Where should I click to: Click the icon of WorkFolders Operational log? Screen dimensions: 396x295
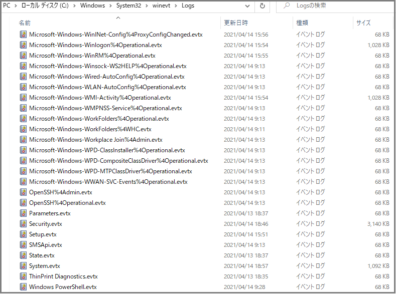pos(23,119)
